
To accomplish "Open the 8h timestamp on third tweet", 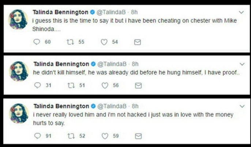I will 135,106.
